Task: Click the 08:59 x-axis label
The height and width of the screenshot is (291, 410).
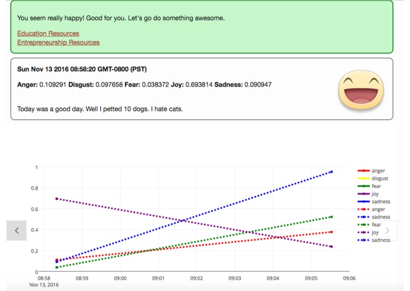Action: click(82, 278)
